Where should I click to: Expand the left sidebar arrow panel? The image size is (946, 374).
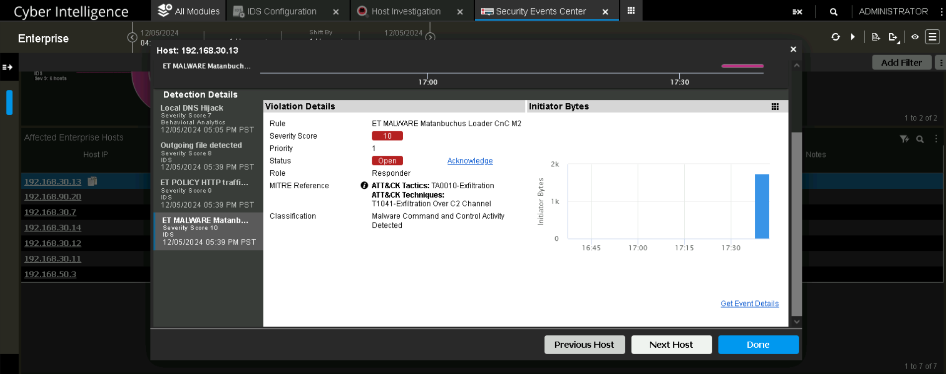tap(8, 67)
